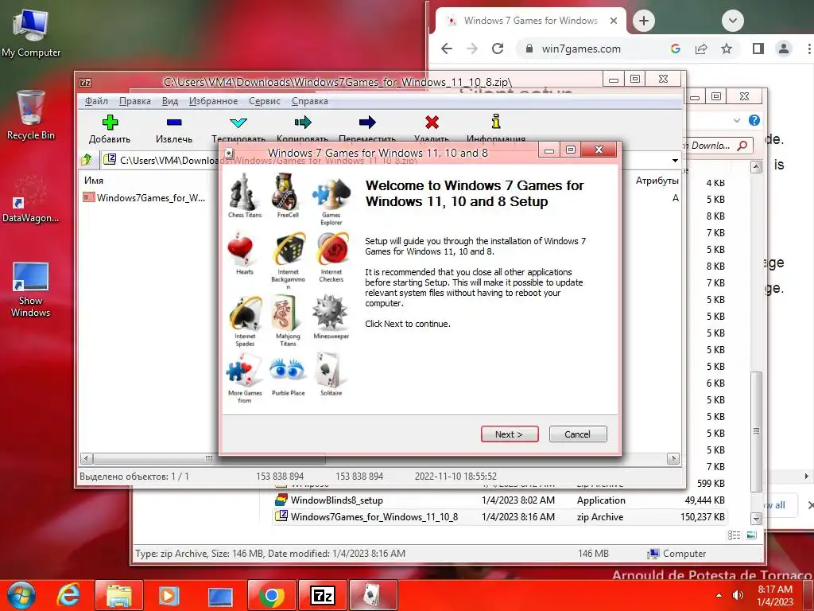Select the Windows 7 Games Chrome tab
Screen dimensions: 814x611
pyautogui.click(x=529, y=21)
